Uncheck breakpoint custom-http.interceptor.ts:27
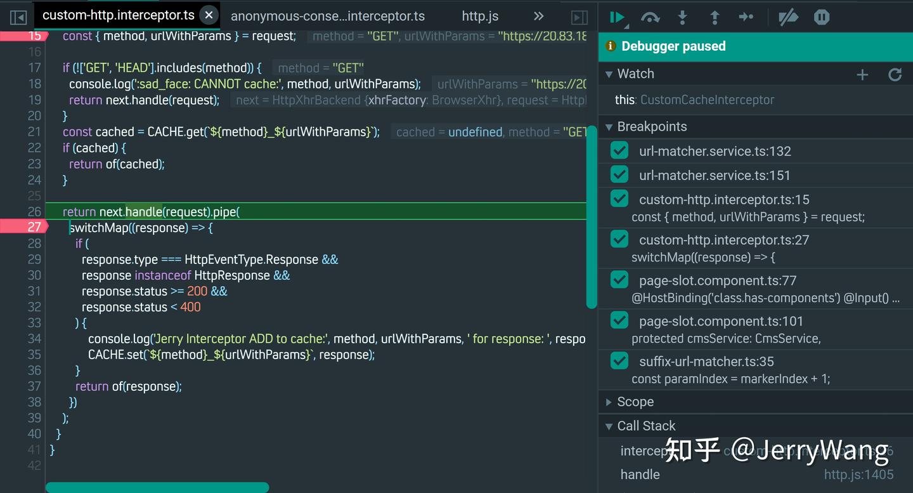This screenshot has height=493, width=913. click(619, 239)
